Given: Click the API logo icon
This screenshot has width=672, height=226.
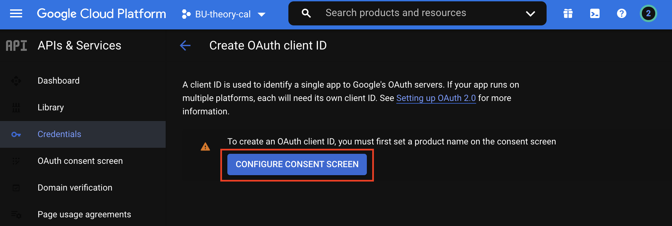Looking at the screenshot, I should pyautogui.click(x=16, y=45).
